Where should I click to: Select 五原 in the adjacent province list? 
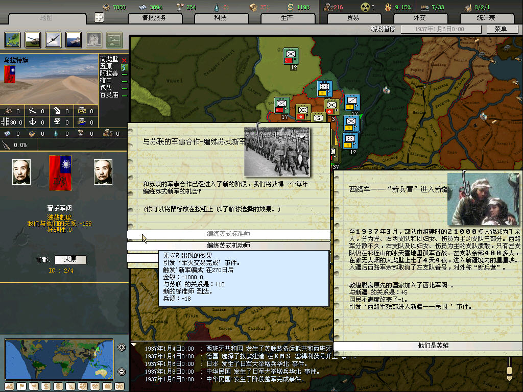(x=106, y=66)
